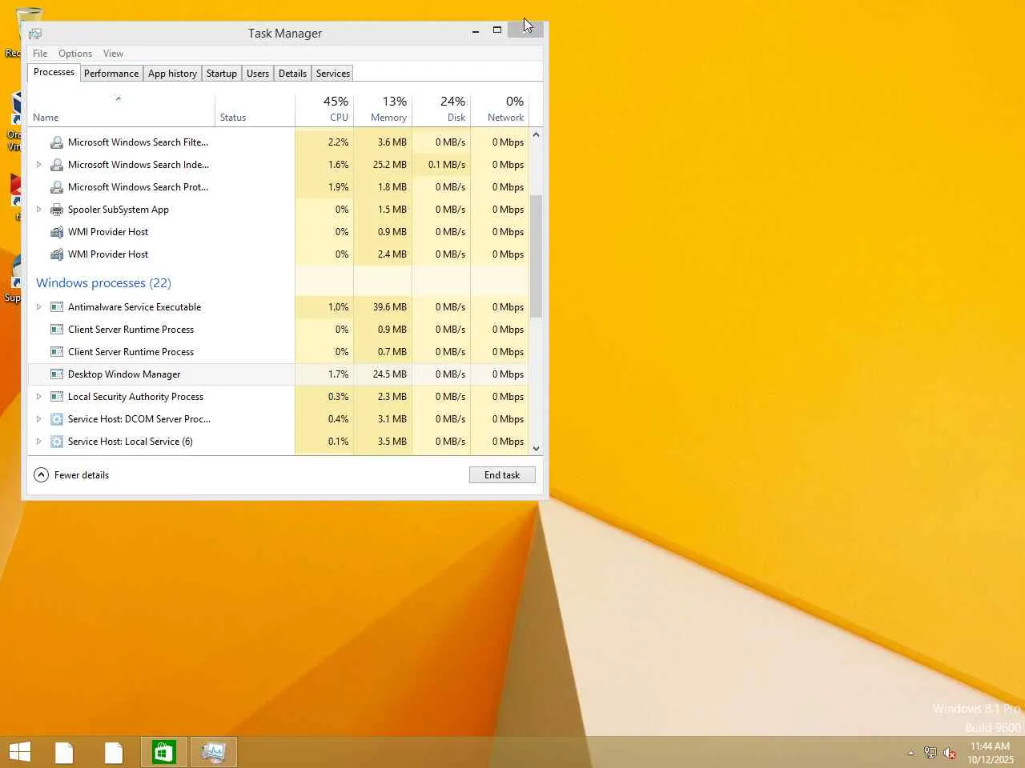The image size is (1025, 768).
Task: Click the 24.5 MB memory cell
Action: [383, 374]
